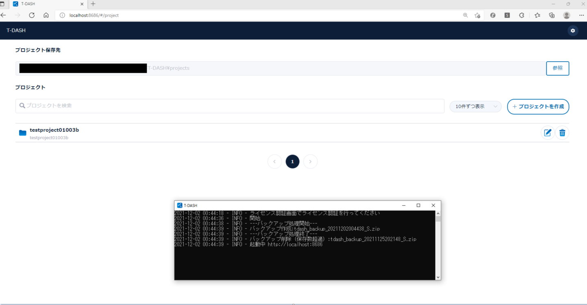The width and height of the screenshot is (587, 305).
Task: Click プロジェクトを作成 to create a project
Action: tap(538, 107)
